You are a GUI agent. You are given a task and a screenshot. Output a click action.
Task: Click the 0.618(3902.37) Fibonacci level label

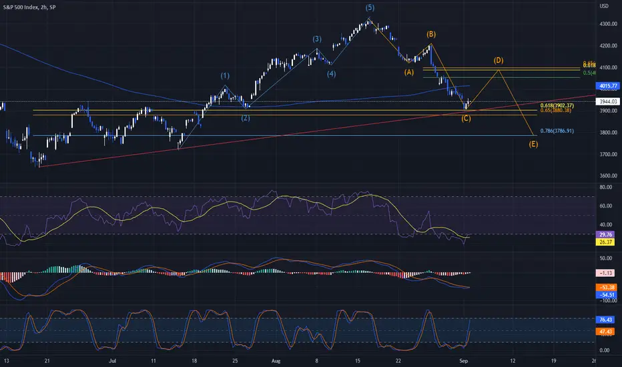point(557,105)
